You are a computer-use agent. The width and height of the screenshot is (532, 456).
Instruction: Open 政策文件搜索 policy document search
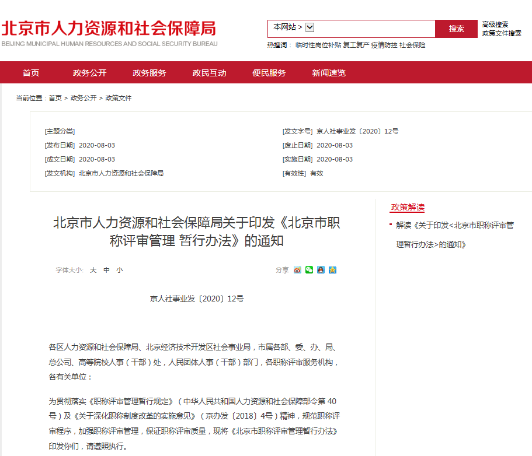[502, 33]
